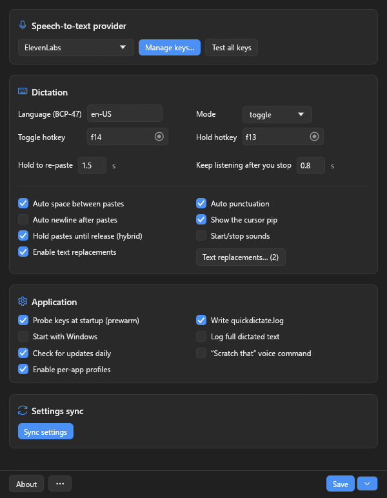Toggle Show the cursor pip checkbox
Viewport: 387px width, 498px height.
[201, 219]
